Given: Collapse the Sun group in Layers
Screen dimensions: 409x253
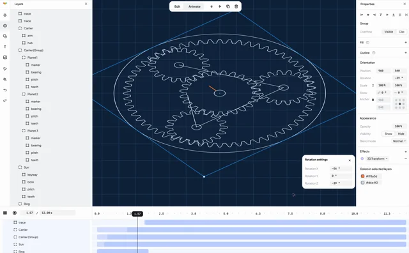Looking at the screenshot, I should pyautogui.click(x=20, y=167).
